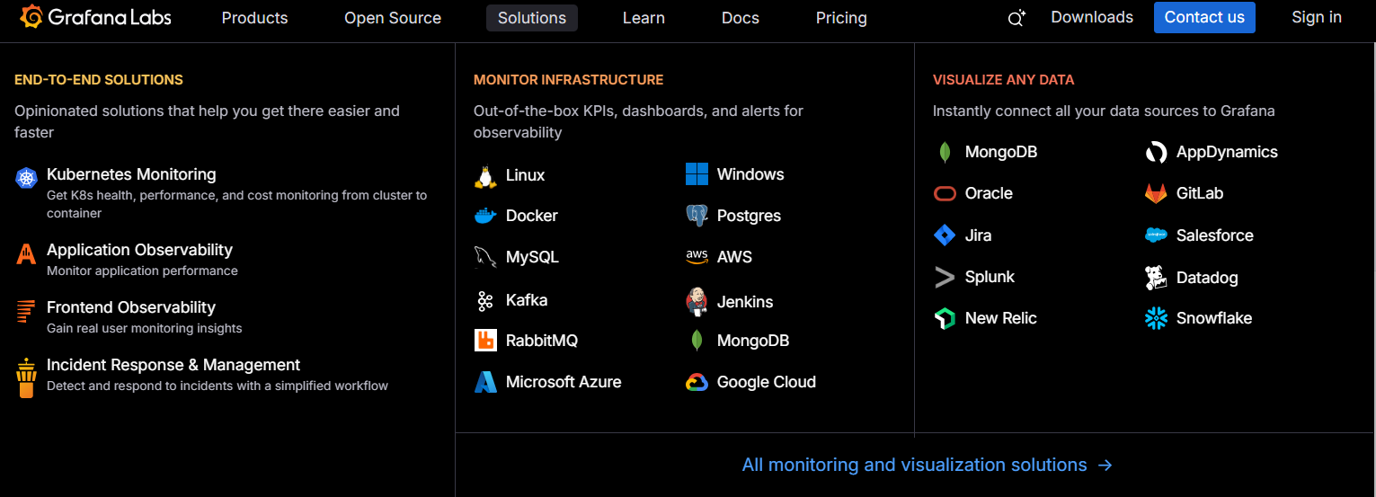Open the Learn menu
Viewport: 1376px width, 497px height.
click(644, 18)
